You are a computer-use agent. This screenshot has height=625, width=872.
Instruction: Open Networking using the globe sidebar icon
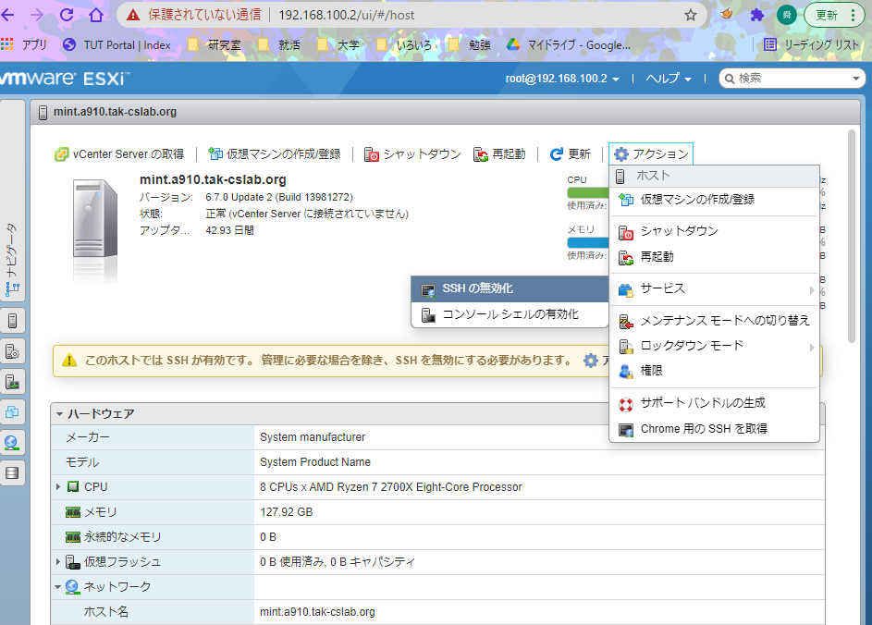point(12,443)
